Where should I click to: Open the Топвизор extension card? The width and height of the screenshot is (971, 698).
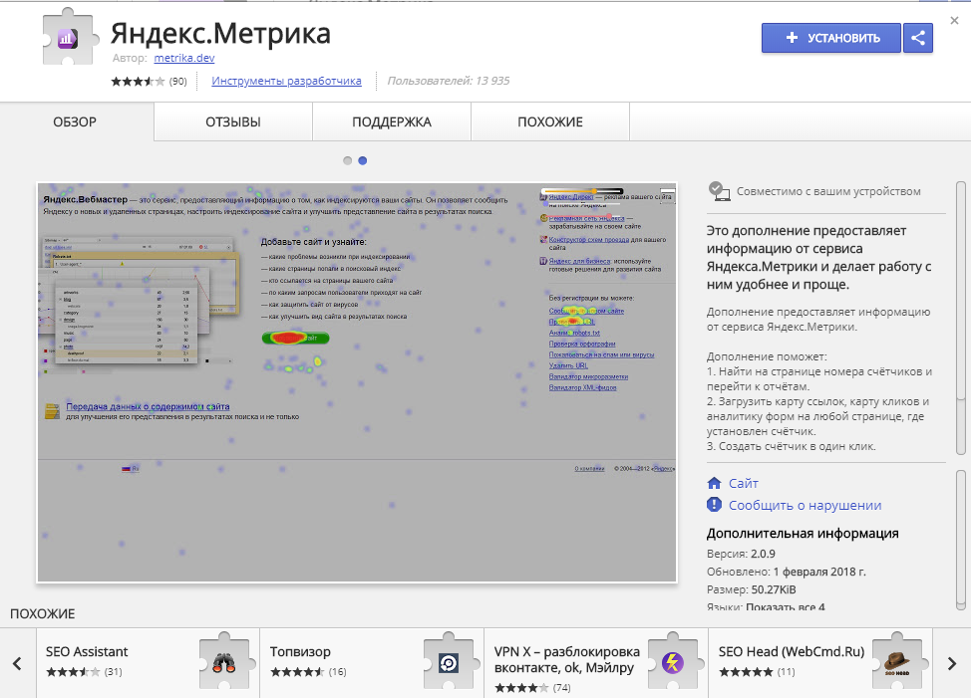coord(372,663)
